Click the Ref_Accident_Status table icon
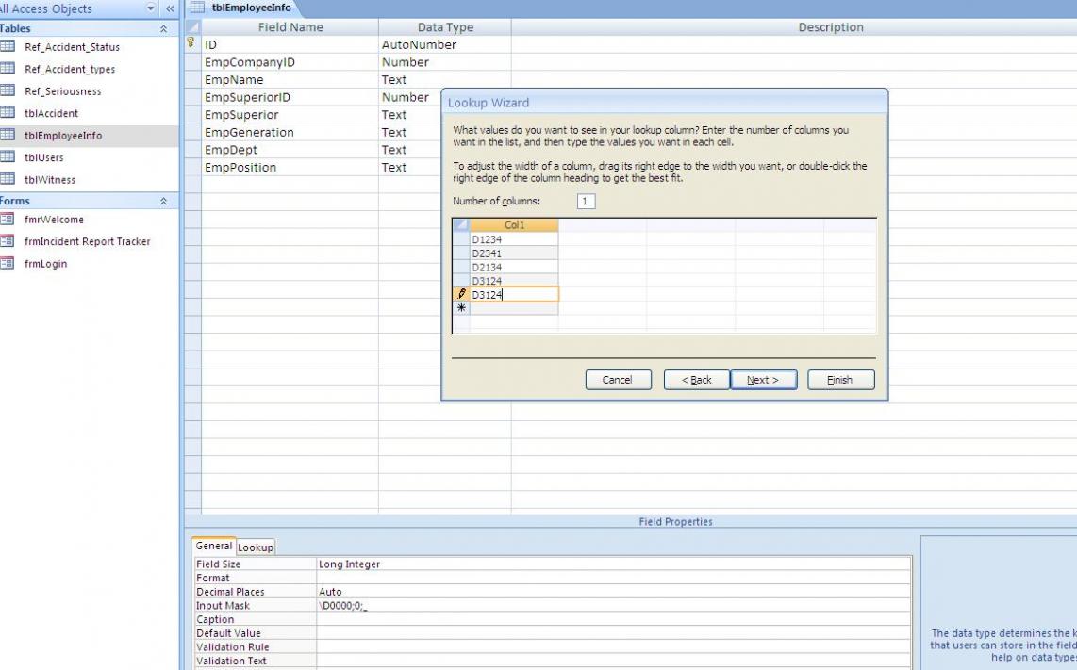The width and height of the screenshot is (1077, 670). pos(8,46)
